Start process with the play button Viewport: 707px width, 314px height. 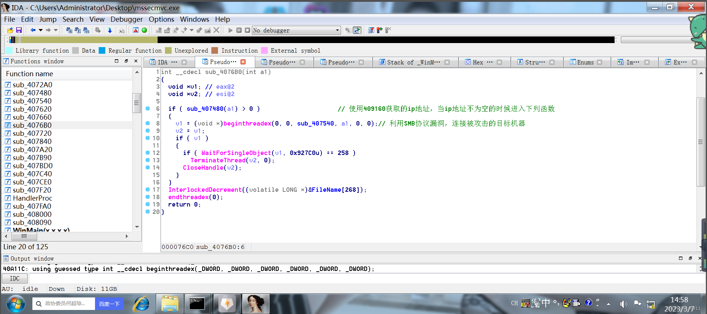click(x=231, y=30)
